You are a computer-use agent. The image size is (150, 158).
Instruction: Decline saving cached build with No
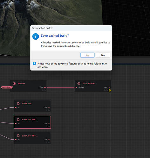[x=103, y=55]
